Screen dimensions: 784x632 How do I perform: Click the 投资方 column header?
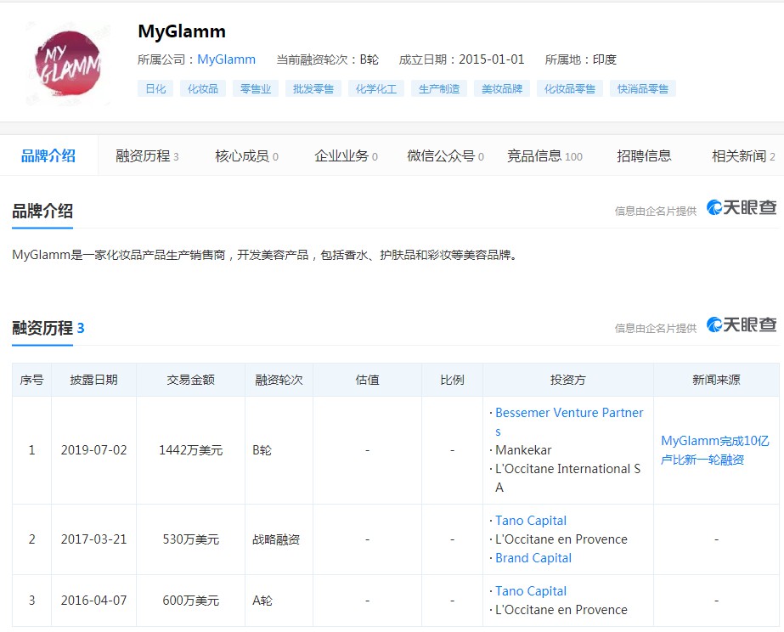568,380
